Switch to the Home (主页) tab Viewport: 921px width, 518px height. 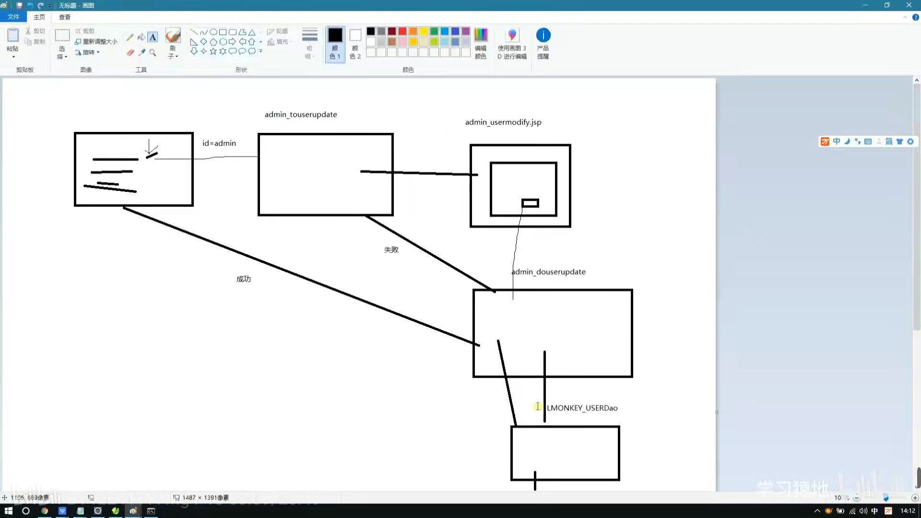click(39, 17)
